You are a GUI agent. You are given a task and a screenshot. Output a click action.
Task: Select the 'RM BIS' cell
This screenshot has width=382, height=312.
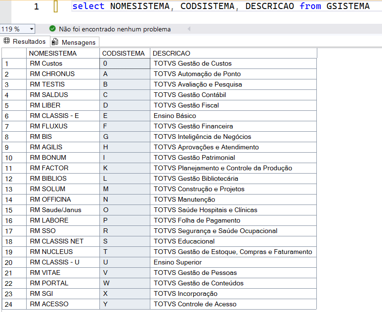point(63,137)
